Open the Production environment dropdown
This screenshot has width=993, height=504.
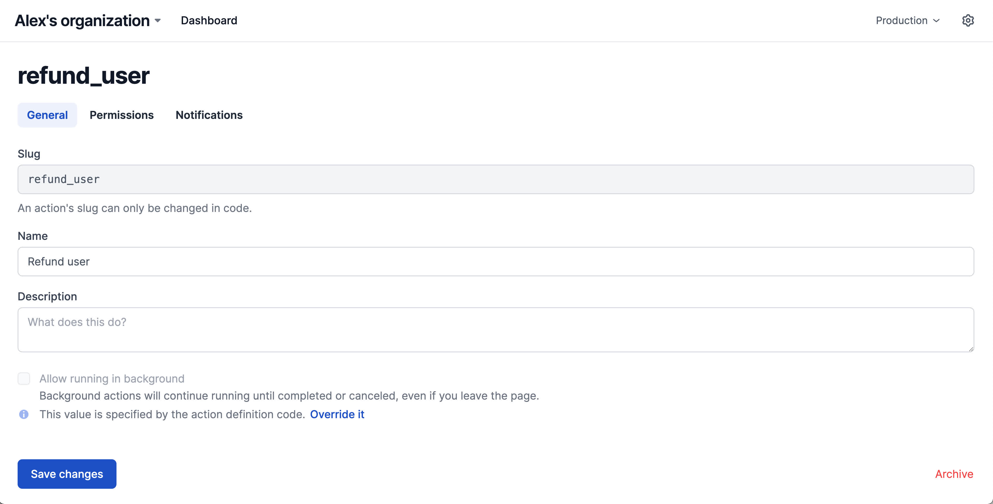click(x=902, y=21)
